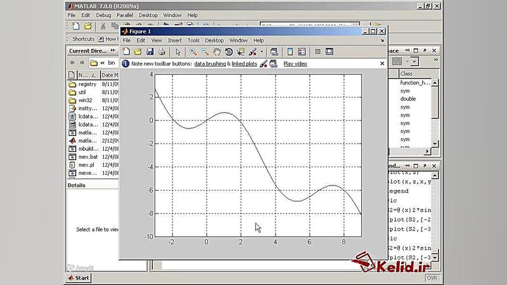Expand Workspace toolbar overflow chevron
Image resolution: width=507 pixels, height=285 pixels.
(x=435, y=60)
